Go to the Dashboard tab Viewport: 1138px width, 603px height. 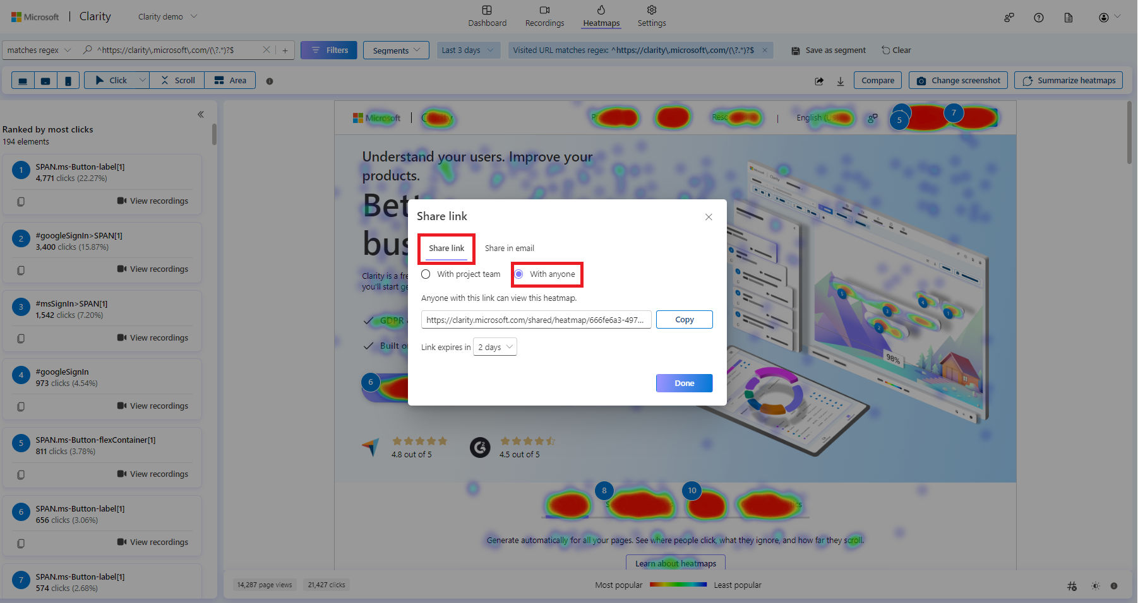point(487,16)
